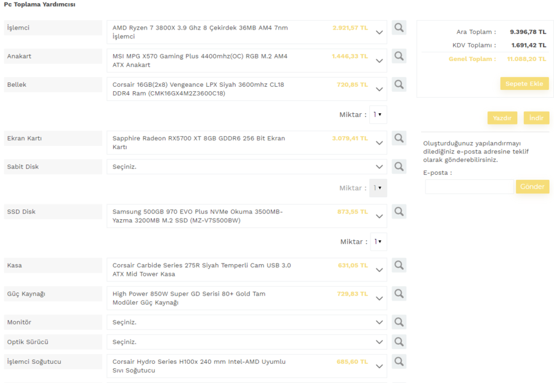Change the Bellek Miktar quantity dropdown
This screenshot has height=383, width=554.
tap(378, 115)
